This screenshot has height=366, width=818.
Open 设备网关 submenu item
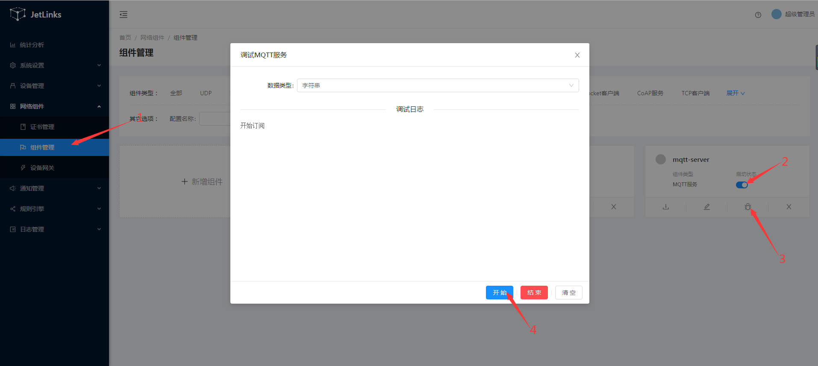(54, 168)
